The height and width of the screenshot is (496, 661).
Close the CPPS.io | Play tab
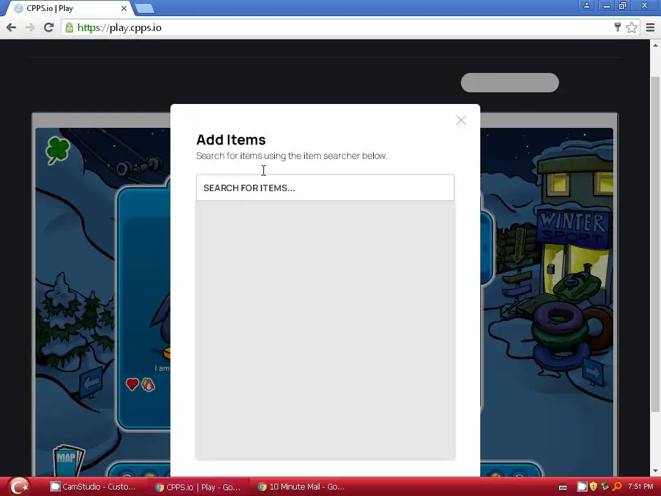pyautogui.click(x=124, y=8)
